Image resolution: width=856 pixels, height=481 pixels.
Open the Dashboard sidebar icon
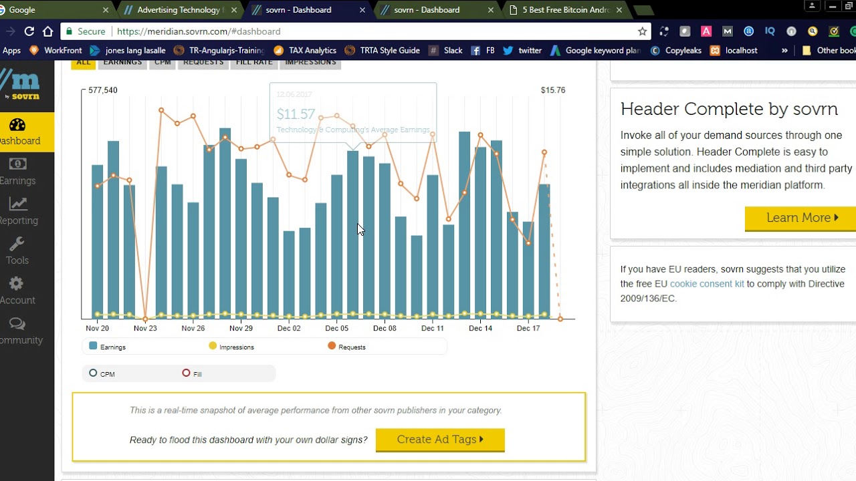point(17,125)
